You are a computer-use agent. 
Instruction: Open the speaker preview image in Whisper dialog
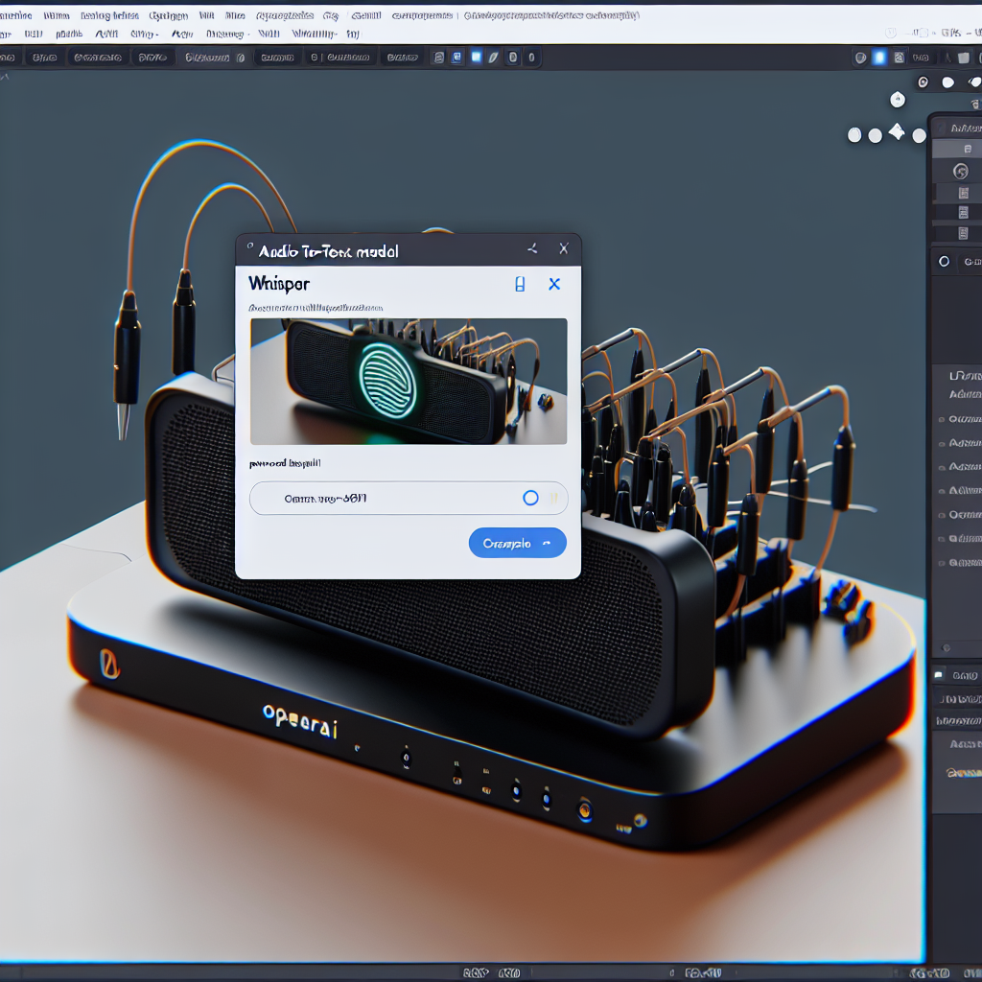[409, 382]
